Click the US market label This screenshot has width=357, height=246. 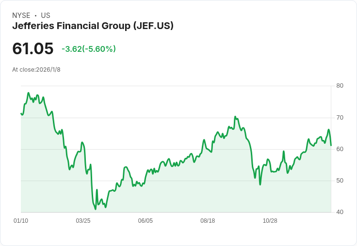[x=46, y=15]
